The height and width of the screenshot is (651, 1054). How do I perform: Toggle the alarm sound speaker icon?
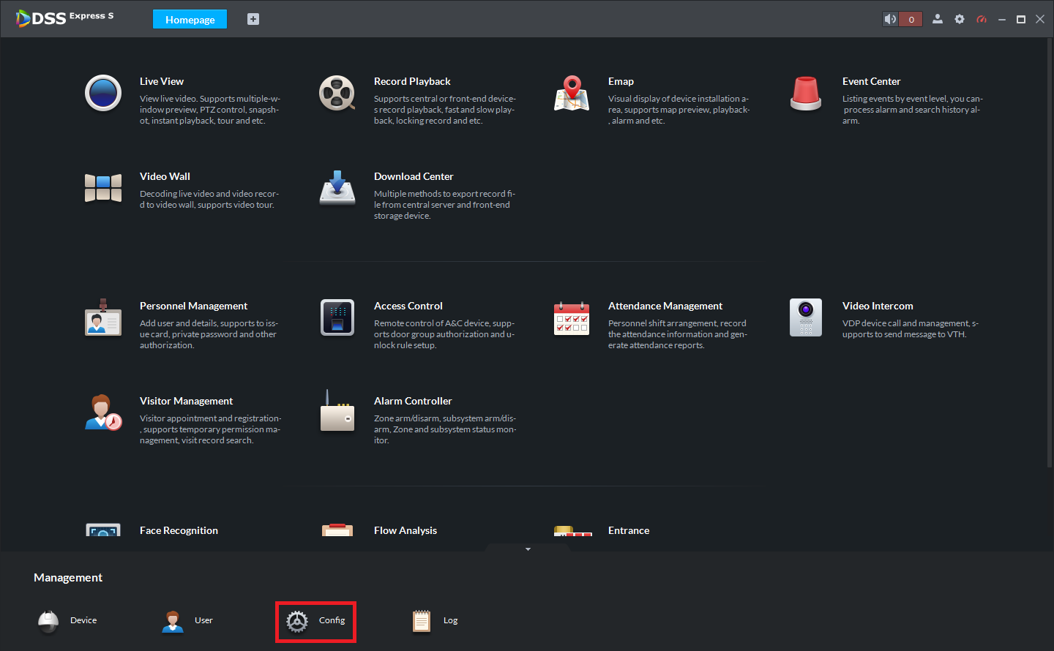coord(890,19)
